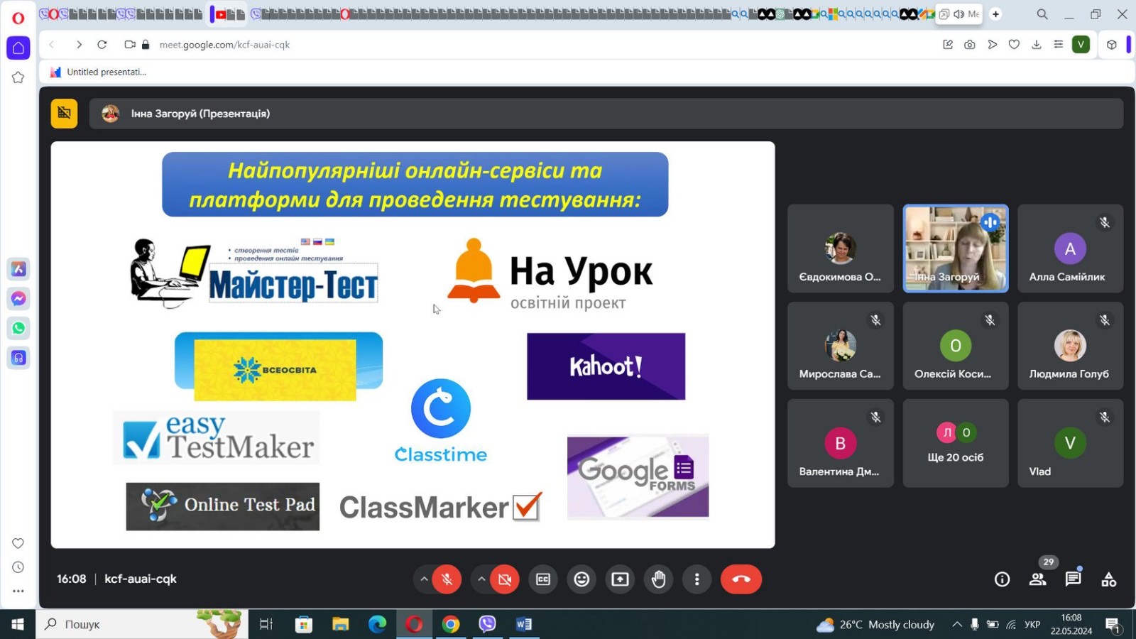Toggle closed captions
Screen dimensions: 1136x639
[x=543, y=579]
